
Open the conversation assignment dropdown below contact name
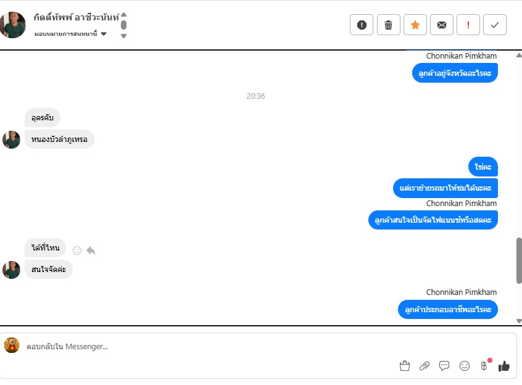tap(70, 33)
